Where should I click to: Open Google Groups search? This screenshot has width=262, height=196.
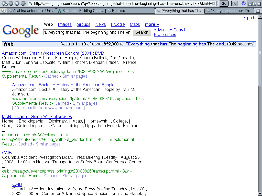click(x=83, y=24)
